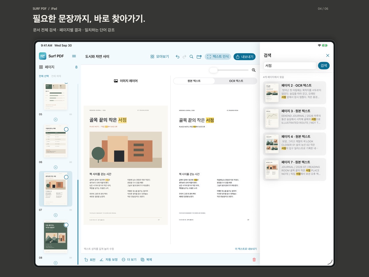
Task: Click the reorder handle beside page 08
Action: coord(71,258)
